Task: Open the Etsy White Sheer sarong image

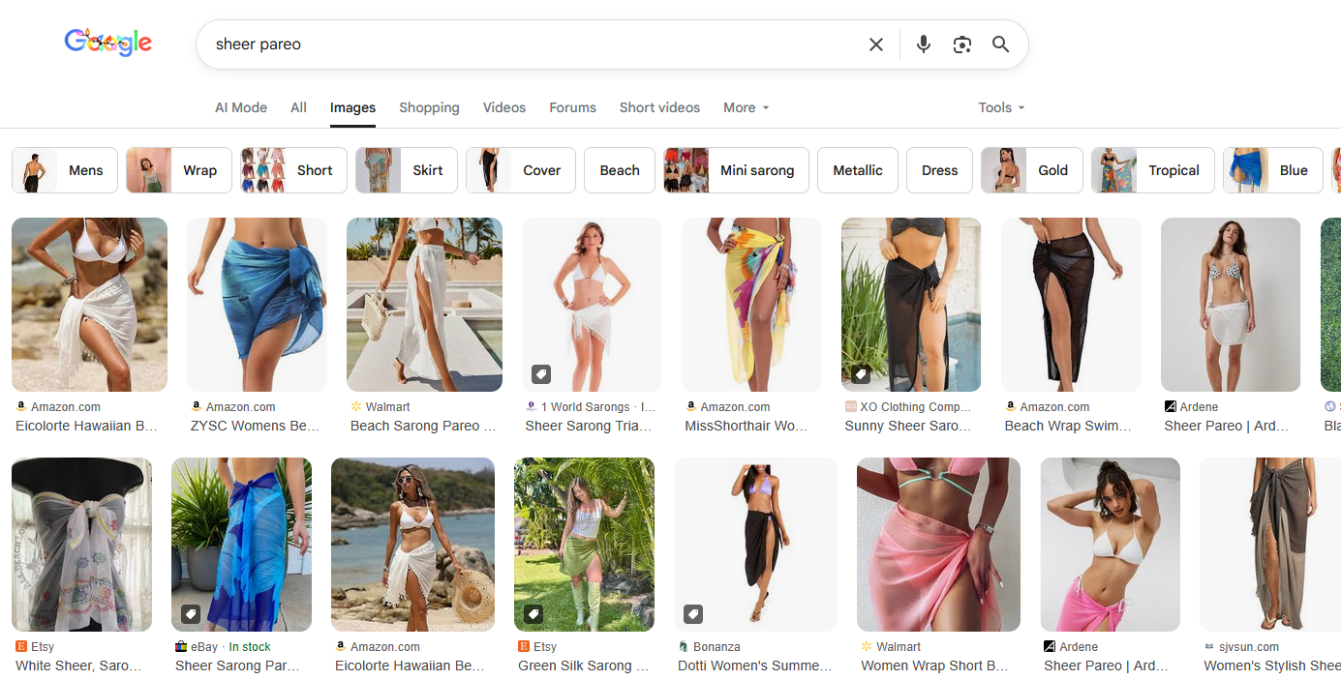Action: coord(81,545)
